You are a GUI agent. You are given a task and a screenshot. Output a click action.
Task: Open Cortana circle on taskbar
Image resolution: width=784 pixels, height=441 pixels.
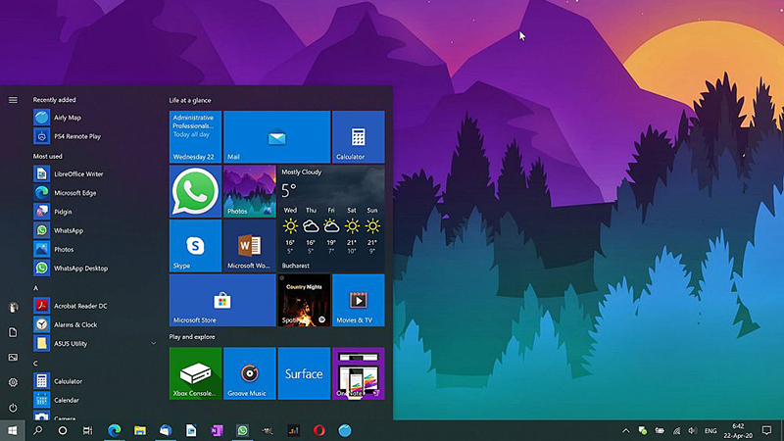click(x=63, y=430)
